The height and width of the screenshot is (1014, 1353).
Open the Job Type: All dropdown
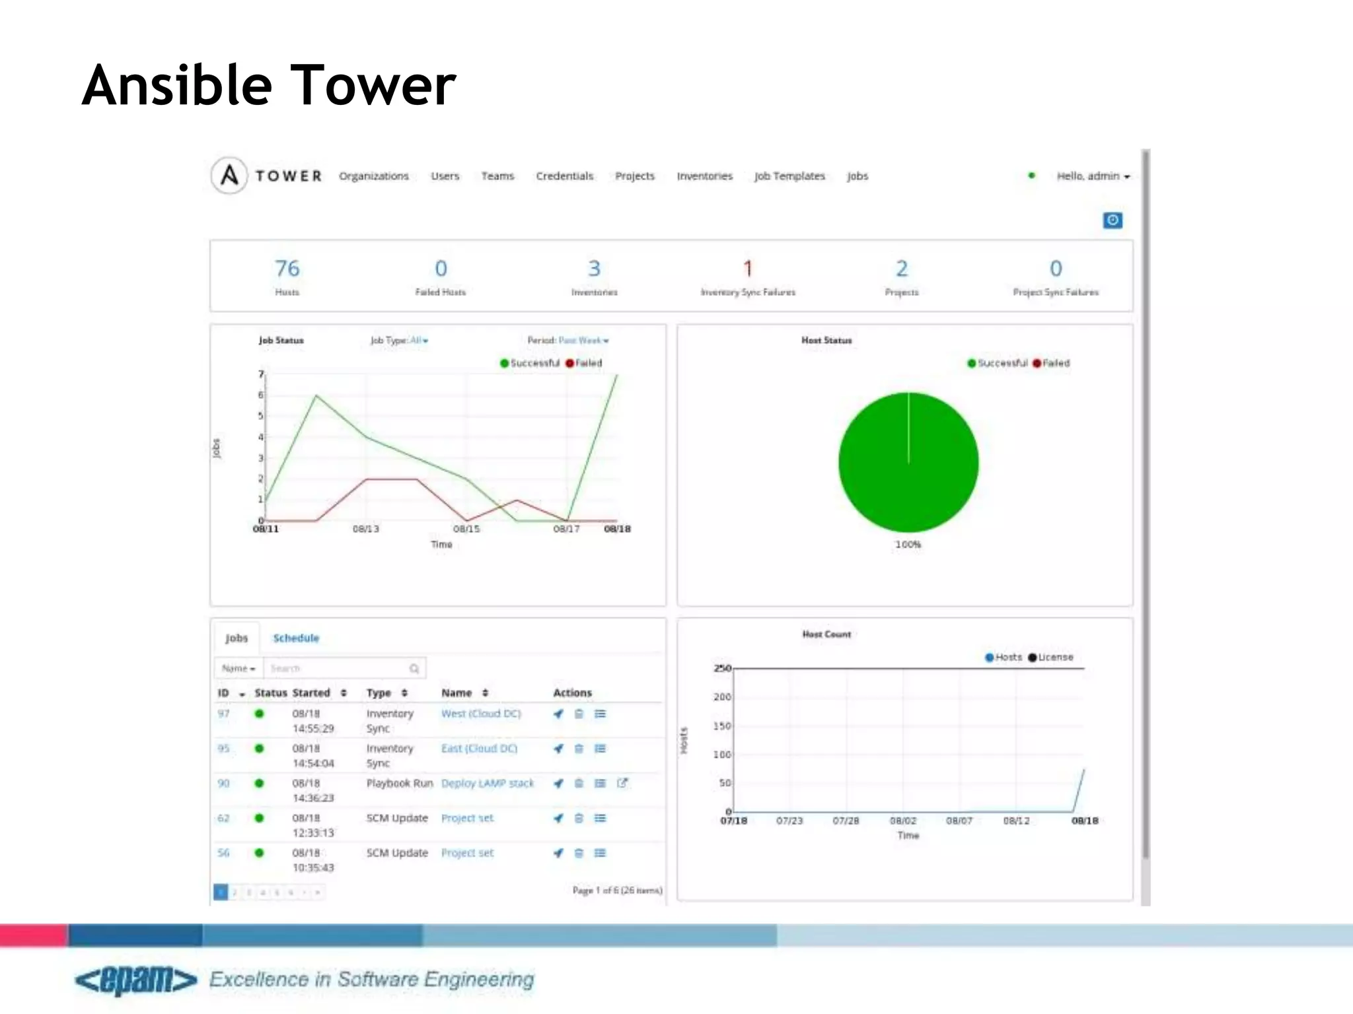tap(399, 341)
